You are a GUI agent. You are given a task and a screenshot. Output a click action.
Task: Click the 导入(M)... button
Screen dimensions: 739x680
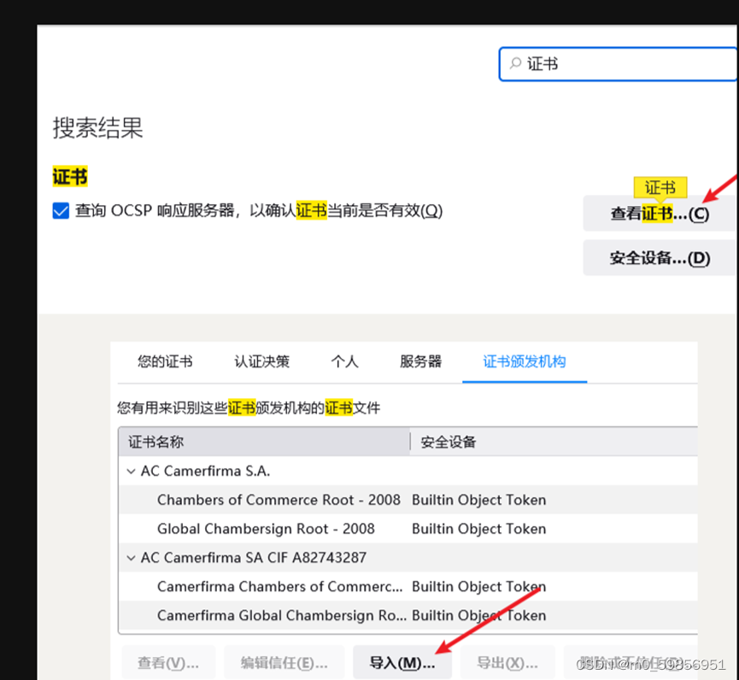[402, 662]
